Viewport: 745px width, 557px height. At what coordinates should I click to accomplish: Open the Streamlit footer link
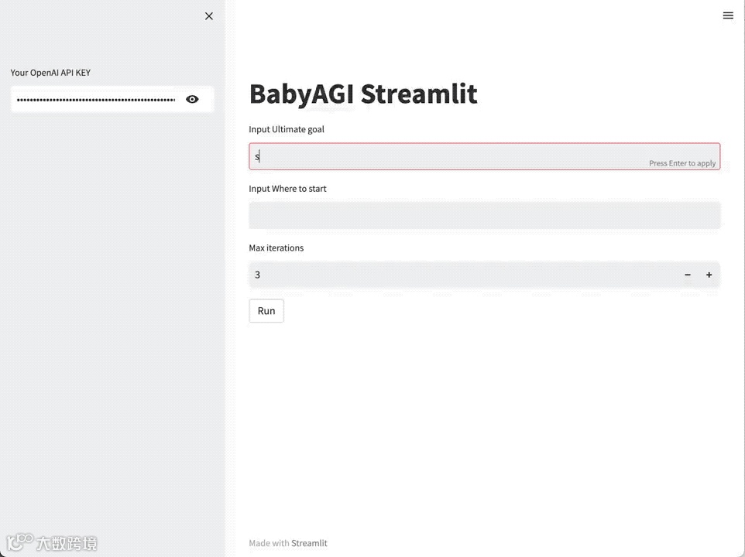309,543
